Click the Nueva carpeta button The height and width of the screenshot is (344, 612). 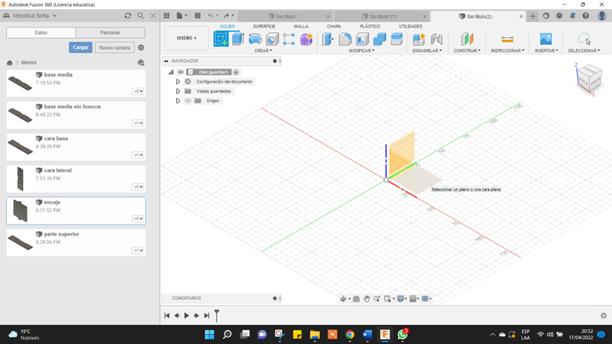tap(115, 48)
